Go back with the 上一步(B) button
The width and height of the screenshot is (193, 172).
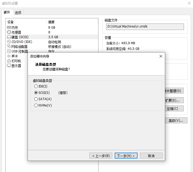(x=101, y=156)
